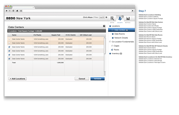Viewport: 179px width, 115px height.
Task: Click the table scroll down arrow
Action: [105, 75]
